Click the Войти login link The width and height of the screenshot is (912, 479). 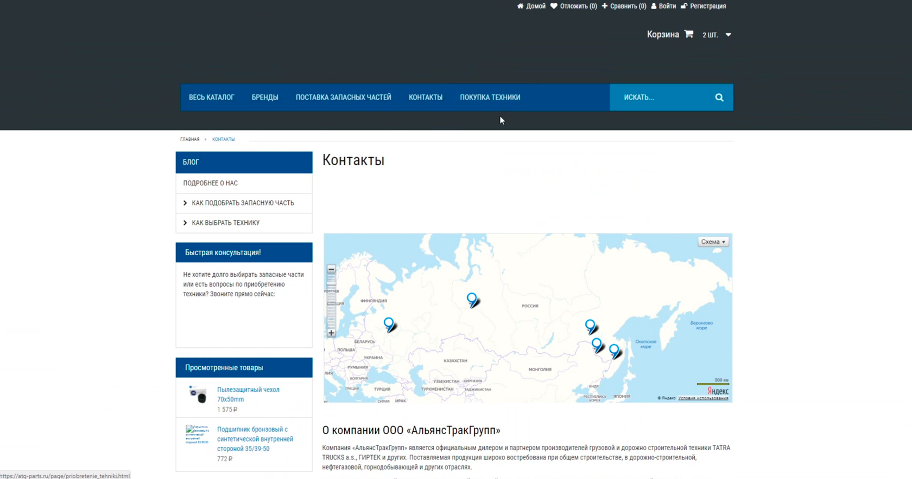pyautogui.click(x=663, y=6)
